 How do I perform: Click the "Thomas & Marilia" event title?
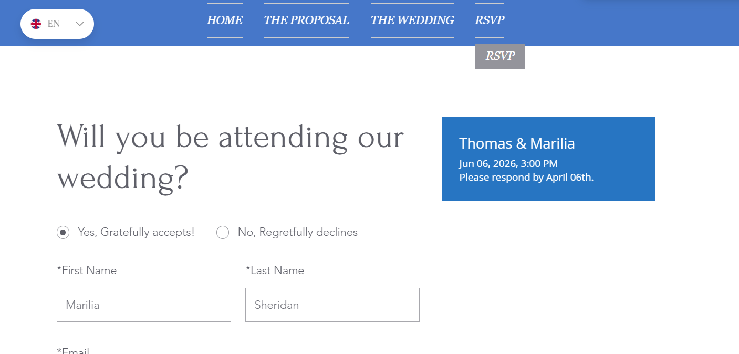coord(517,143)
